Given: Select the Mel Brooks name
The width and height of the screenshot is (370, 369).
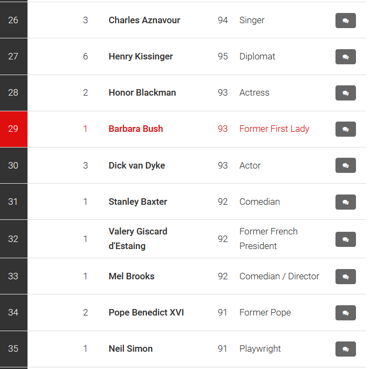Looking at the screenshot, I should coord(132,276).
